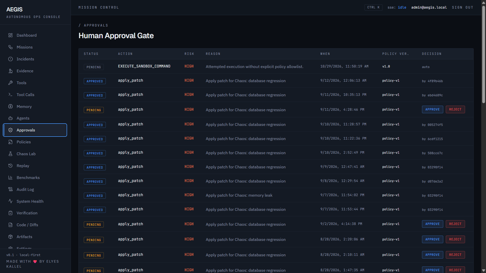
Task: Open Code / Diffs file icon
Action: click(10, 225)
